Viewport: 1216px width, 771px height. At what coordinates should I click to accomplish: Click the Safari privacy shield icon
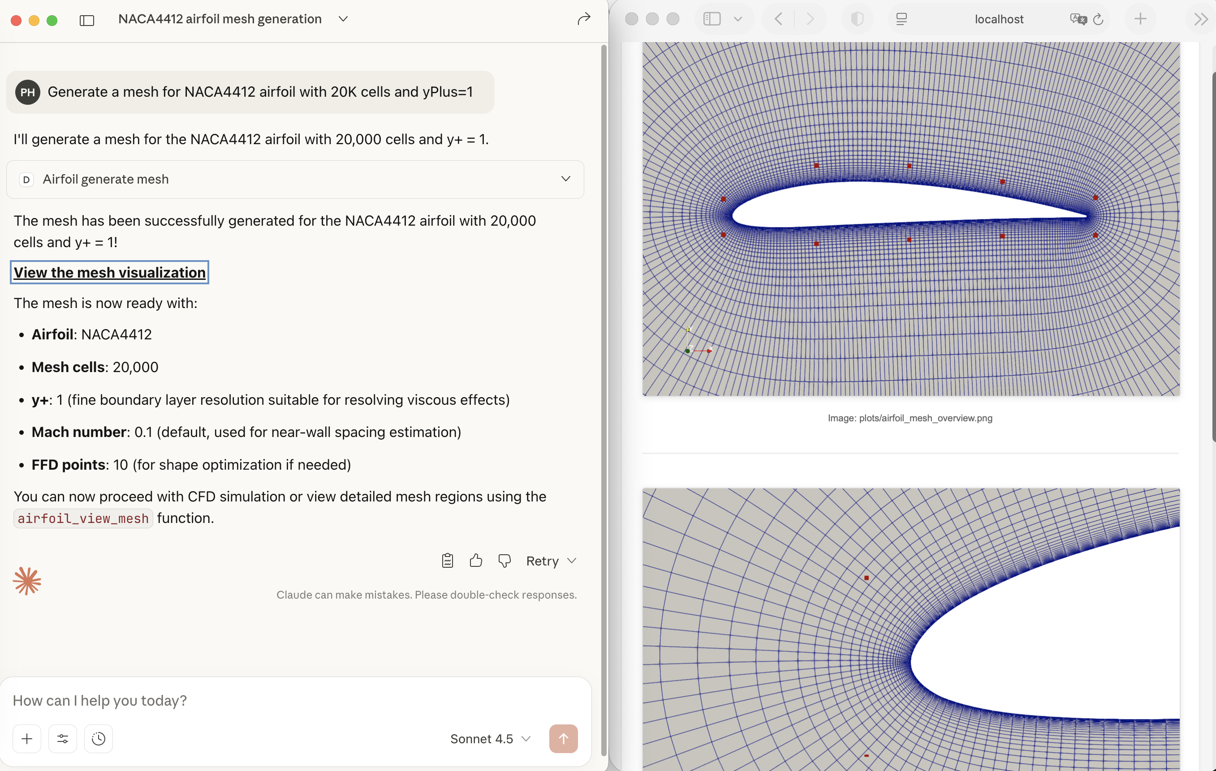click(857, 19)
